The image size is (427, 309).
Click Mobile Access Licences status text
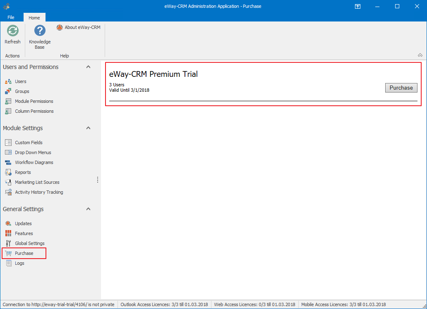[x=343, y=304]
